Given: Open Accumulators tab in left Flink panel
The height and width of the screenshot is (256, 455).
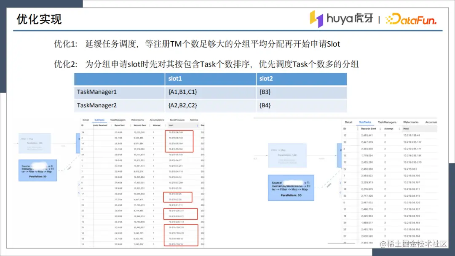Looking at the screenshot, I should [x=157, y=120].
